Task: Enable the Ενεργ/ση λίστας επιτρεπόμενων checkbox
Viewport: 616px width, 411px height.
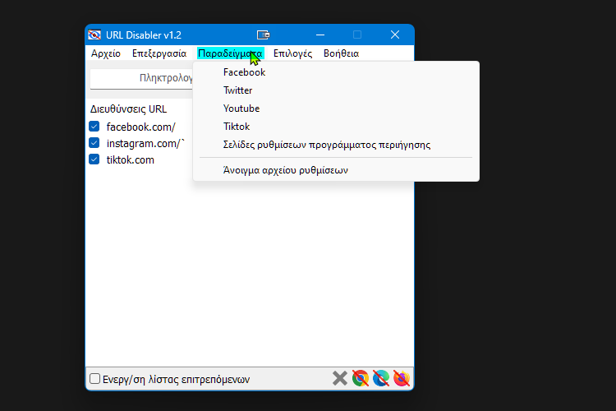Action: click(x=94, y=379)
